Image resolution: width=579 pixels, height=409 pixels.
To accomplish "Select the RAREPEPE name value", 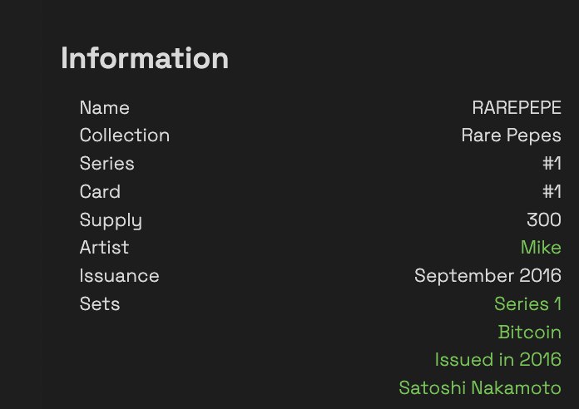I will [517, 108].
